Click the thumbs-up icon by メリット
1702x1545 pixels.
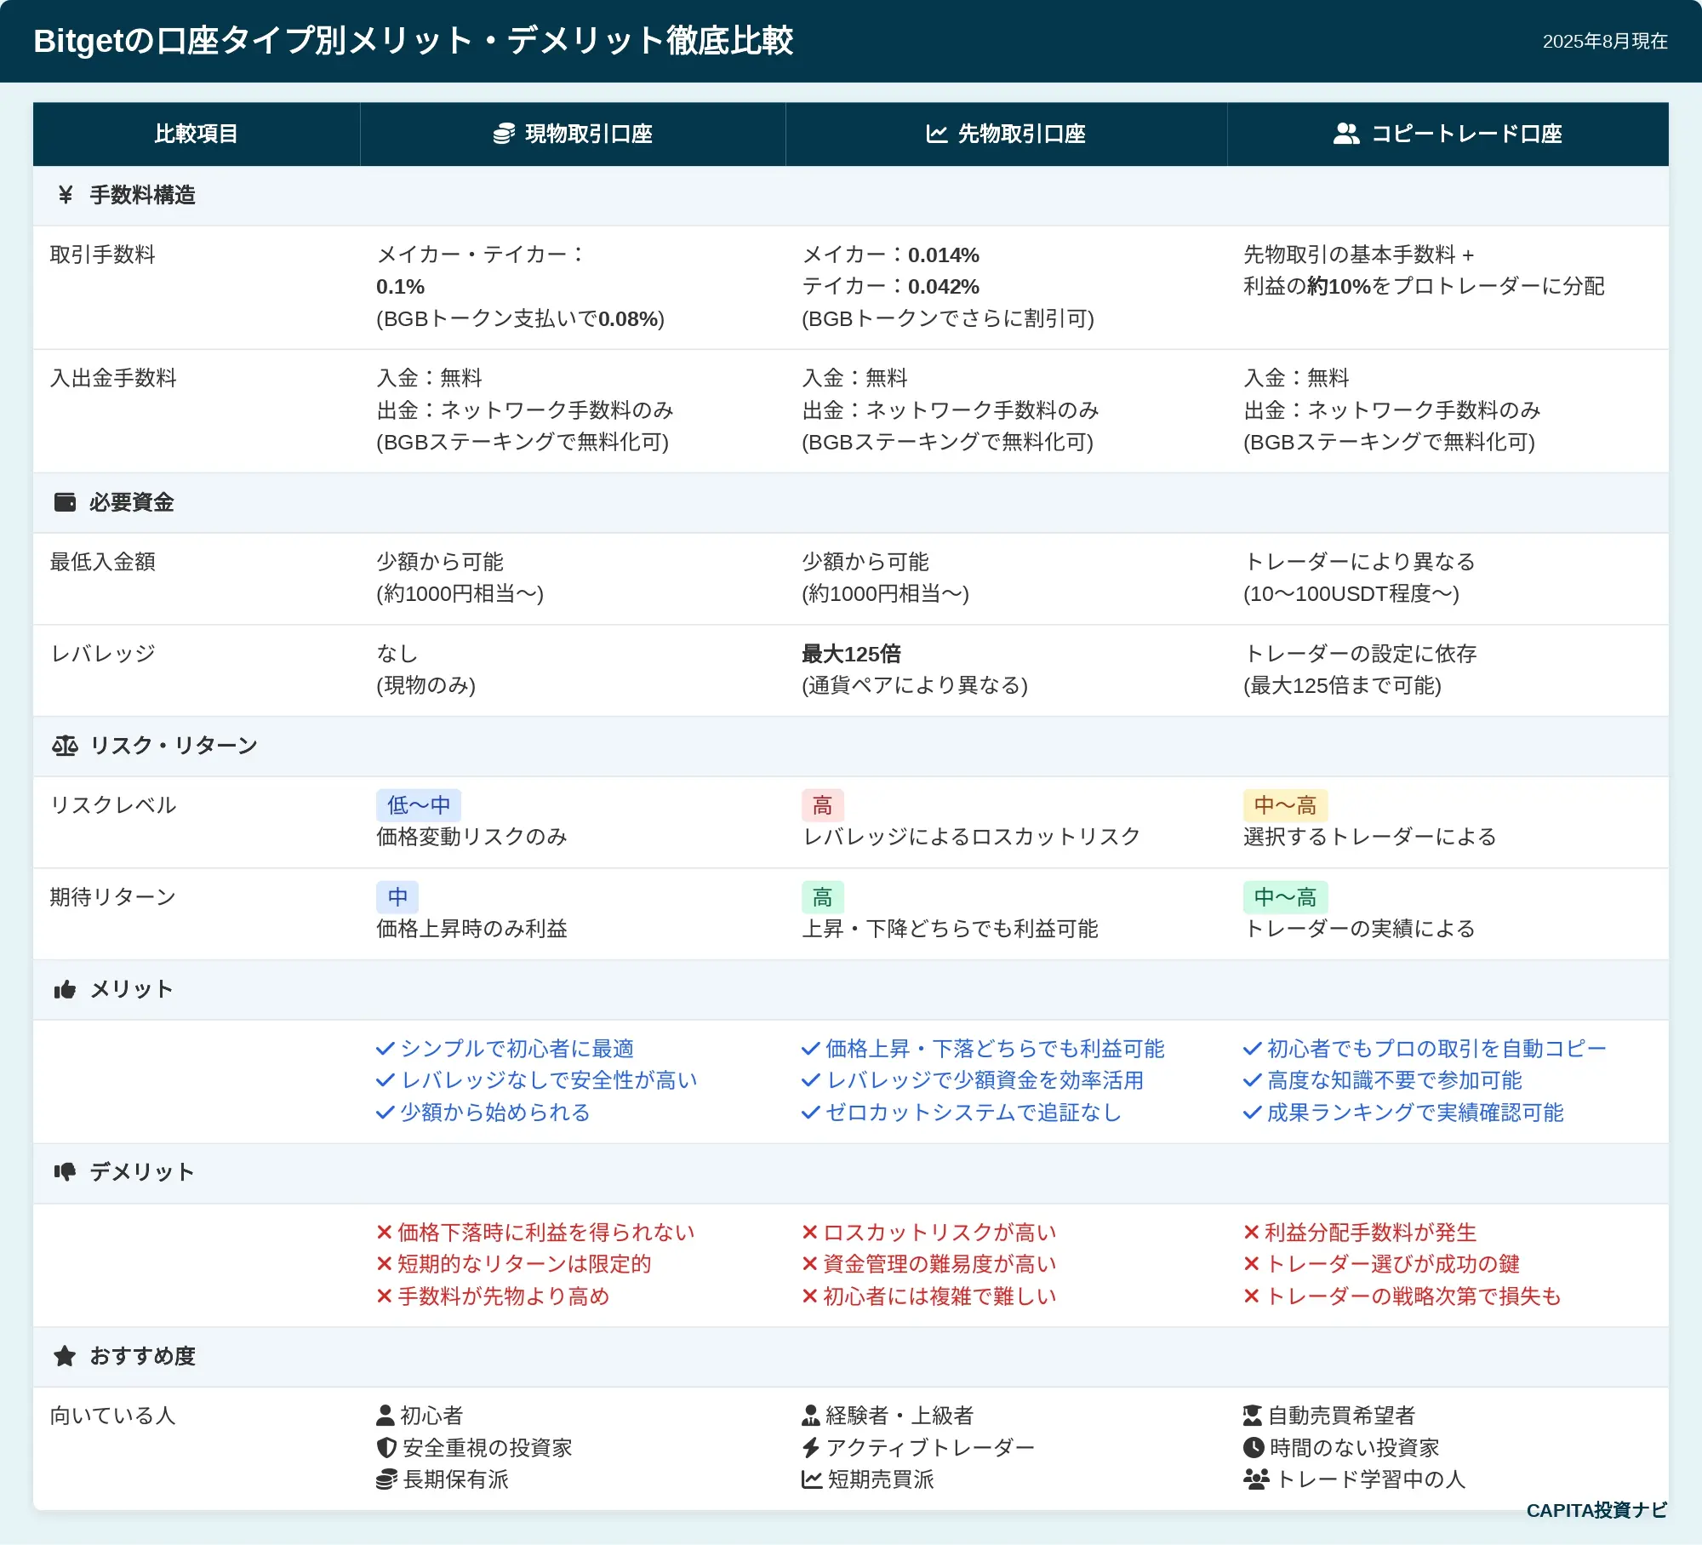(65, 989)
